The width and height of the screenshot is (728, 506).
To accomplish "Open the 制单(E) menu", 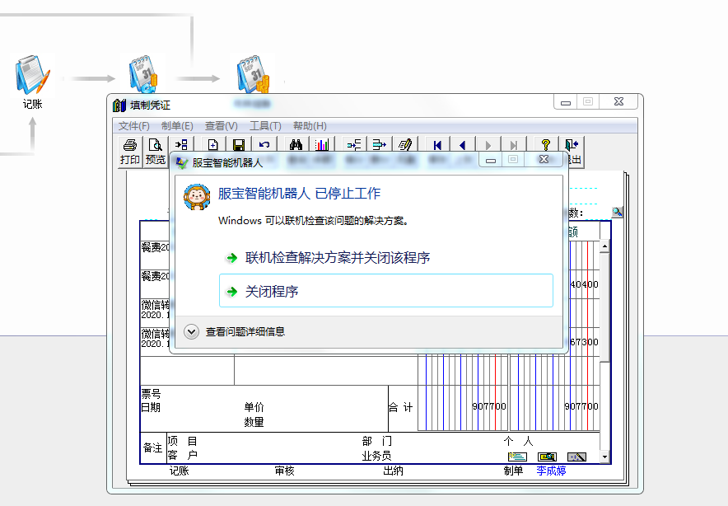I will (177, 126).
